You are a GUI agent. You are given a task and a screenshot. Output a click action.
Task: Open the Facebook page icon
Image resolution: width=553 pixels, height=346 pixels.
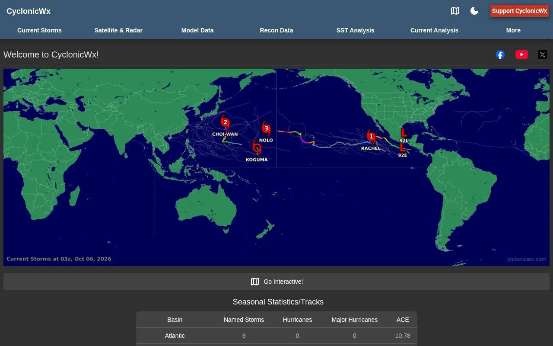click(500, 54)
